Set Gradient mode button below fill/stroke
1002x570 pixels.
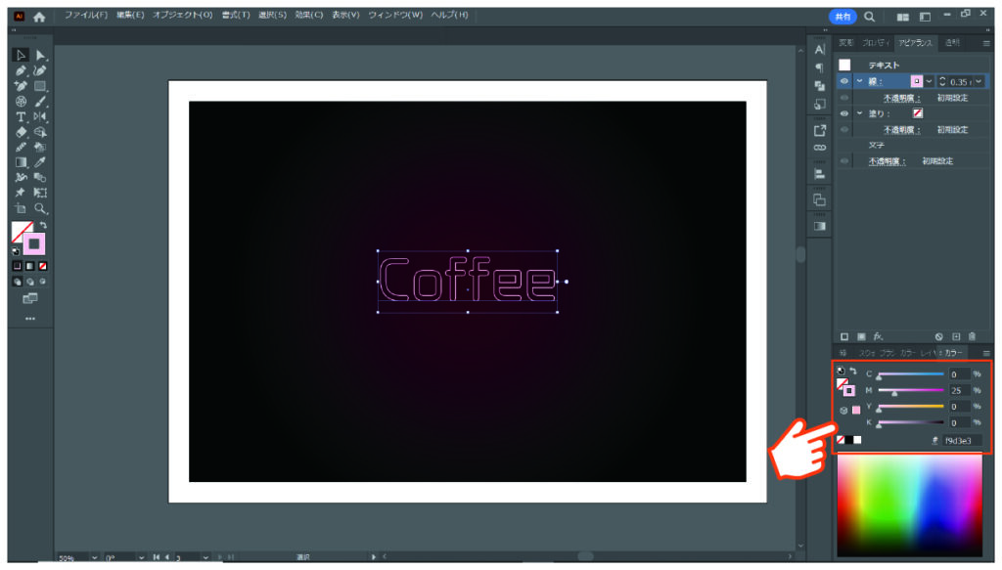pos(30,266)
